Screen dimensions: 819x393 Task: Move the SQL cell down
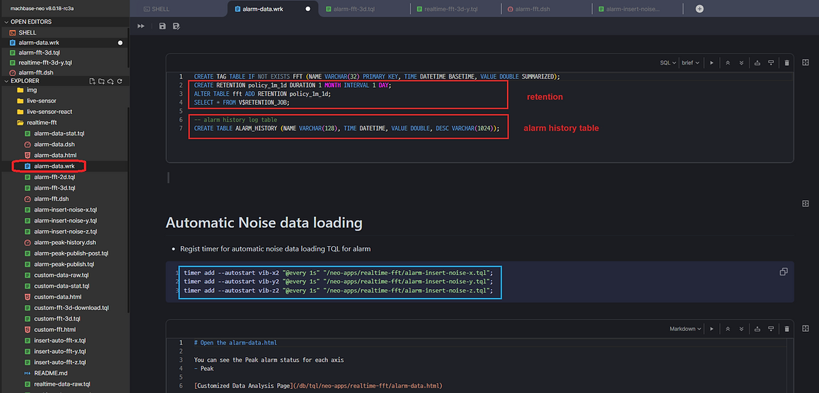pos(741,62)
